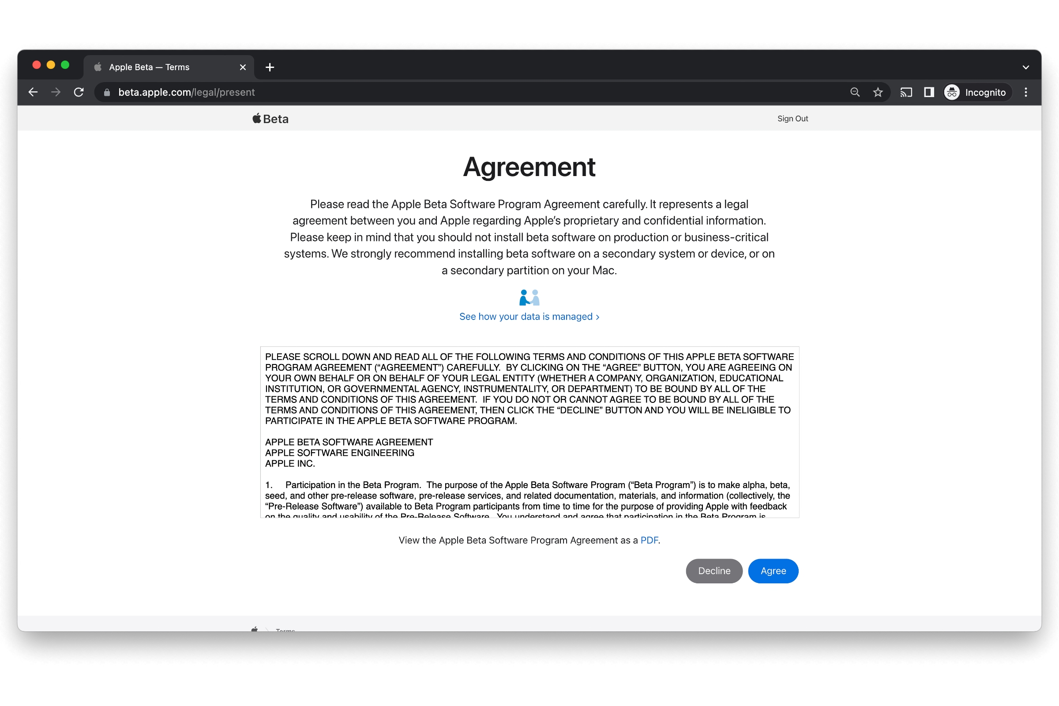Click the Decline button
Image resolution: width=1059 pixels, height=706 pixels.
coord(713,571)
